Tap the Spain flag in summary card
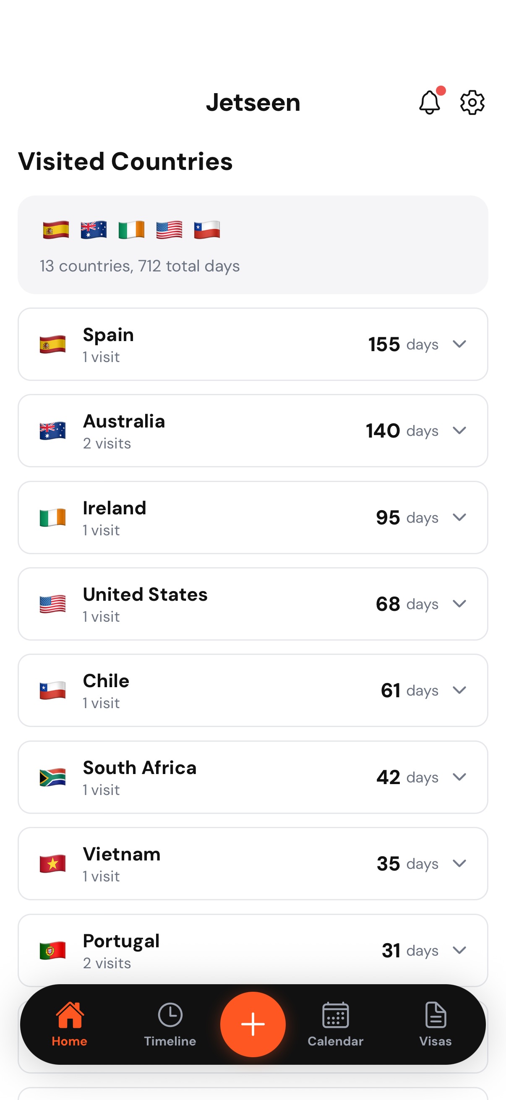Viewport: 506px width, 1100px height. [56, 230]
